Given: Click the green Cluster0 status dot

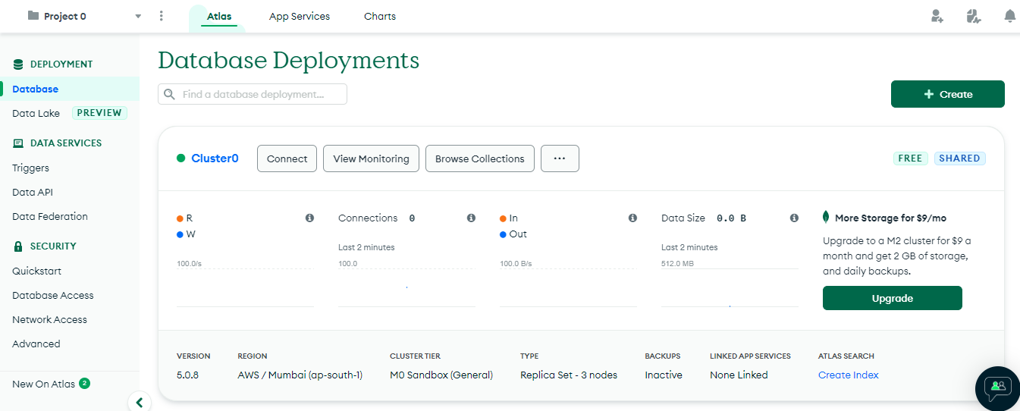Looking at the screenshot, I should coord(180,158).
